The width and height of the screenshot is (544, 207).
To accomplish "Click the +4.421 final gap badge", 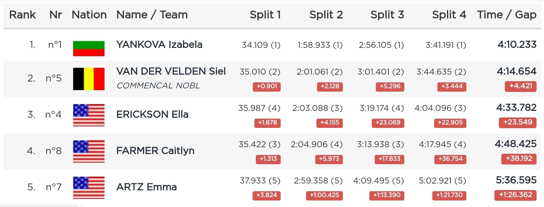I will [x=520, y=86].
